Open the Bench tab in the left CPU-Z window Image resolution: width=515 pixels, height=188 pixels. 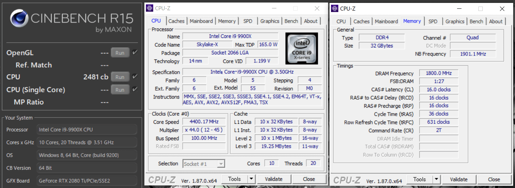tap(291, 21)
